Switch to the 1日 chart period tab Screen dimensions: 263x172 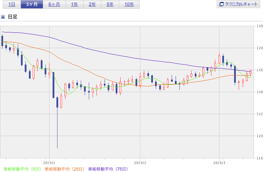click(12, 5)
